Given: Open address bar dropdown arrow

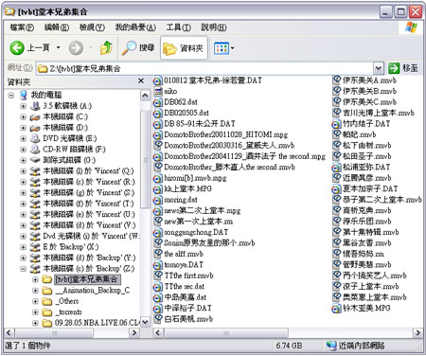Looking at the screenshot, I should click(x=378, y=68).
